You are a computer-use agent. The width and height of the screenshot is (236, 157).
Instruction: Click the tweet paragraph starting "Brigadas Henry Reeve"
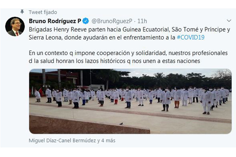point(129,33)
